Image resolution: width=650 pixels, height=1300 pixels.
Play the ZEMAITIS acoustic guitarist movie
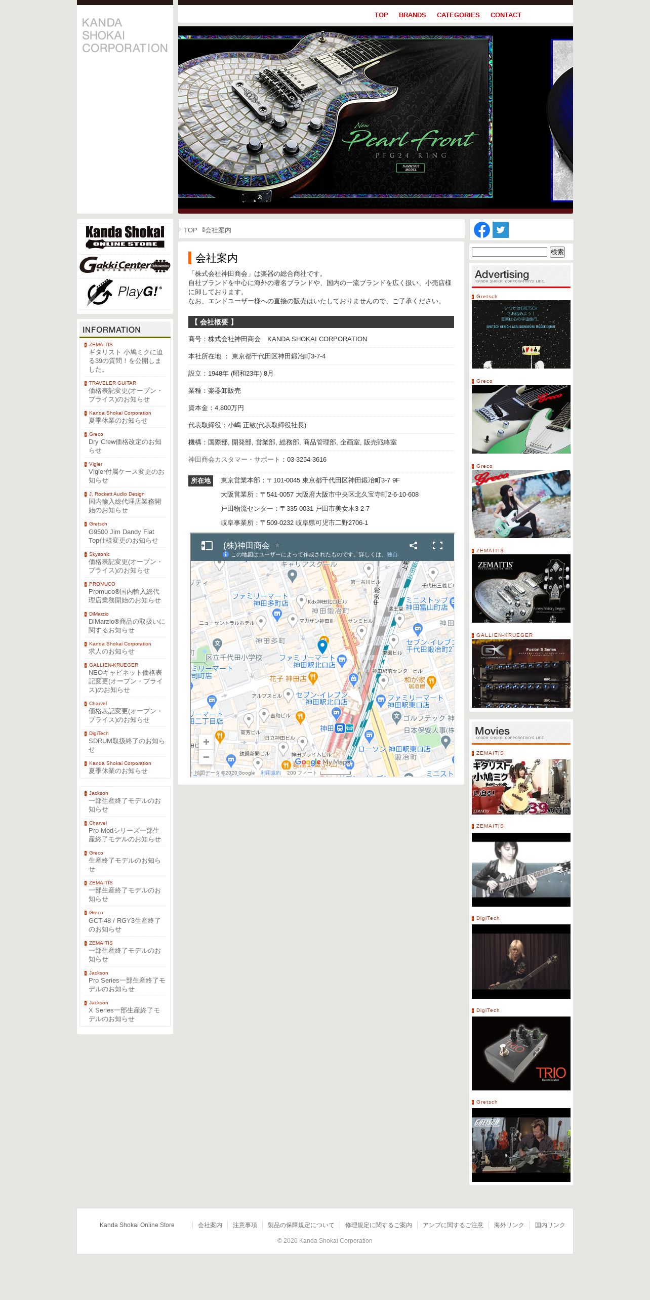pyautogui.click(x=521, y=870)
